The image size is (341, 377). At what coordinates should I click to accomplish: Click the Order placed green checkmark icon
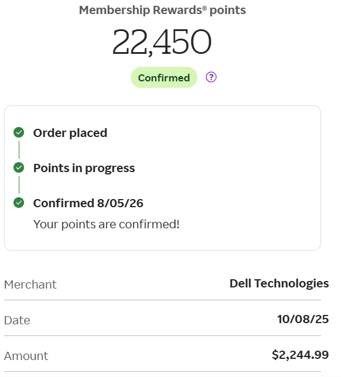pyautogui.click(x=19, y=132)
